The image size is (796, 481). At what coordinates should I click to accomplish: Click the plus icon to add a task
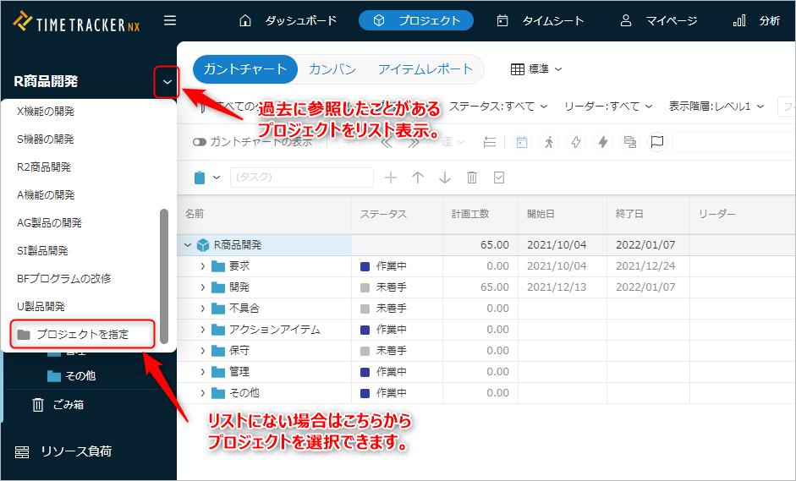(391, 178)
